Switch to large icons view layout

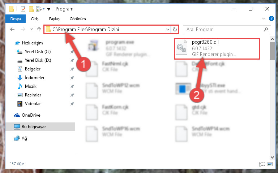click(270, 164)
